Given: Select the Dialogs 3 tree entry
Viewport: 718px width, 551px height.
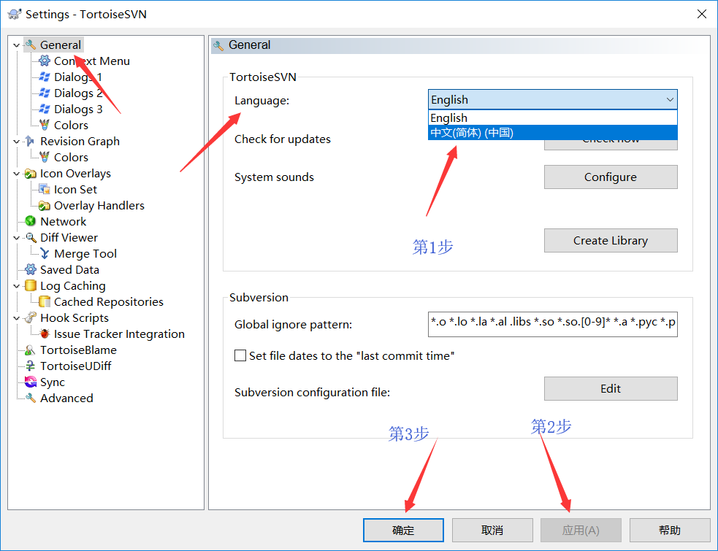Looking at the screenshot, I should pyautogui.click(x=78, y=109).
